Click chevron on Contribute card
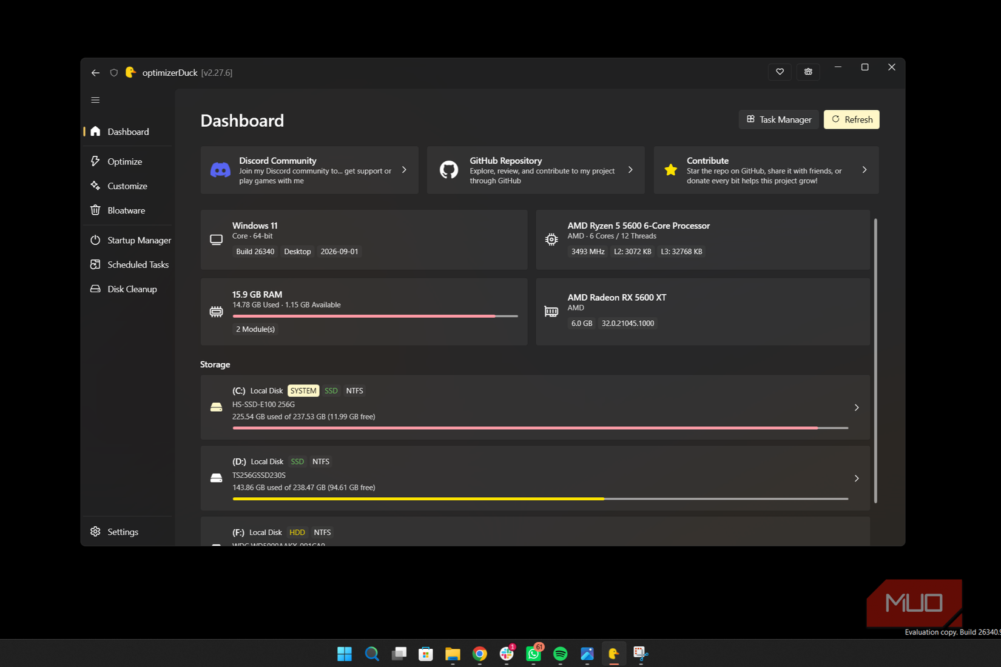Viewport: 1001px width, 667px height. coord(864,170)
